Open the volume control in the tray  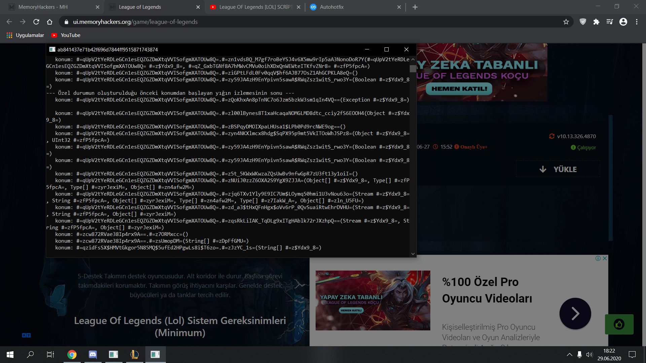click(x=589, y=355)
